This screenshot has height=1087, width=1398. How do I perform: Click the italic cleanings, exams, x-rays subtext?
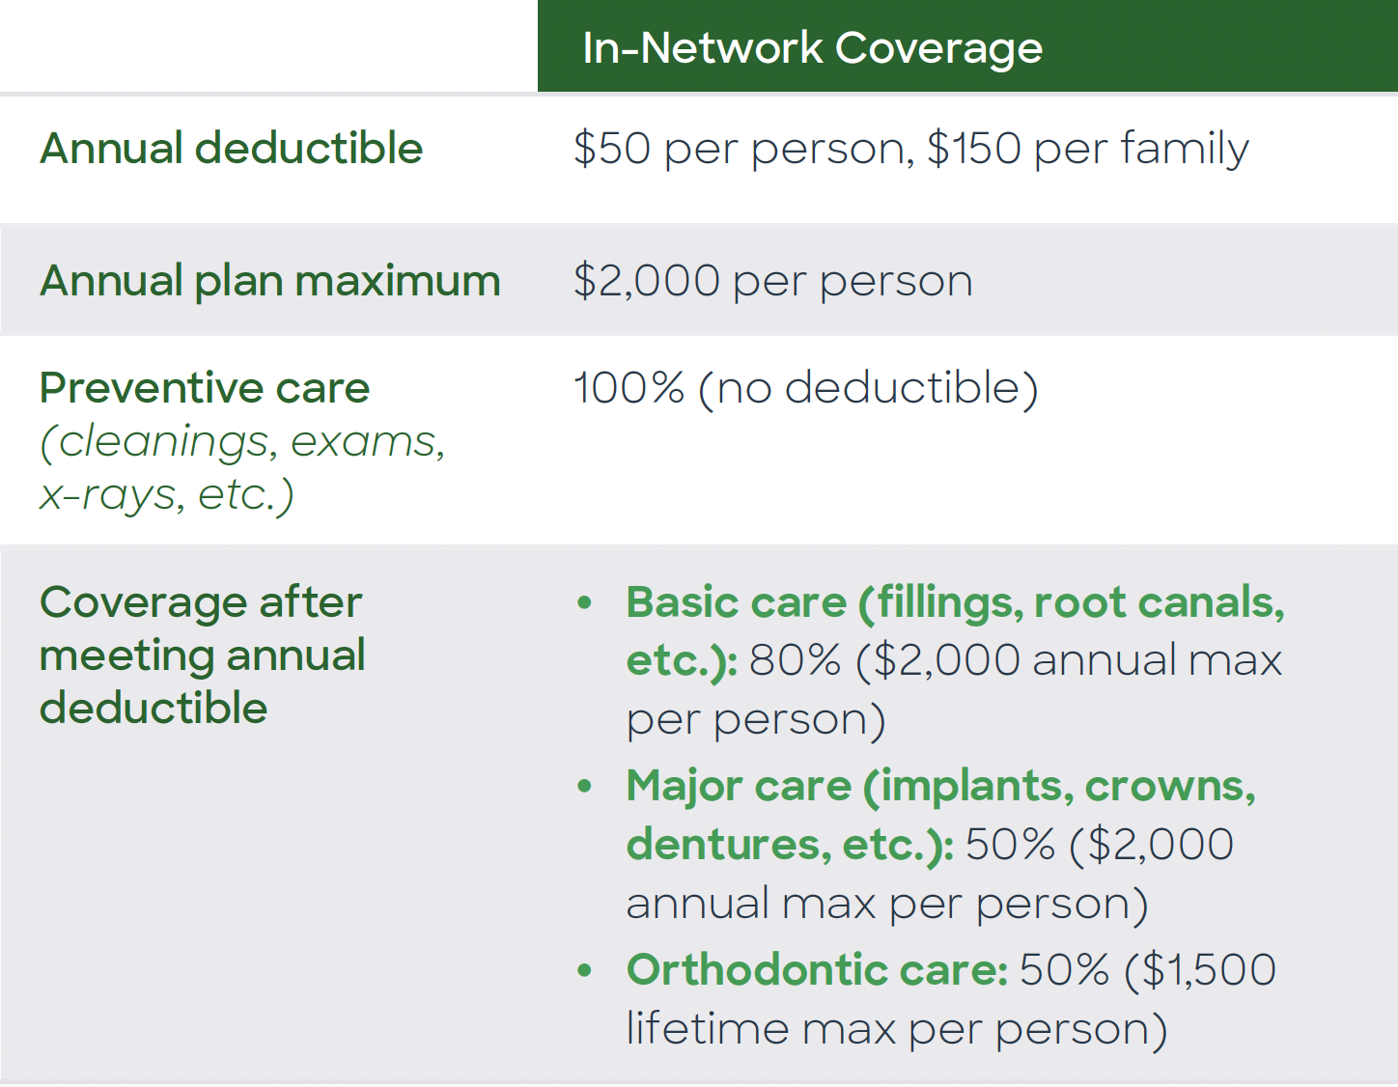[x=241, y=467]
